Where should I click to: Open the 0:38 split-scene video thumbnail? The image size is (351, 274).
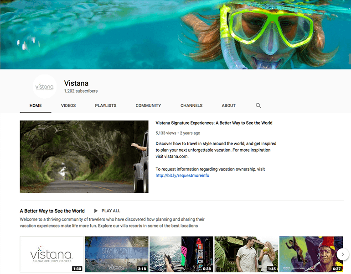(181, 254)
